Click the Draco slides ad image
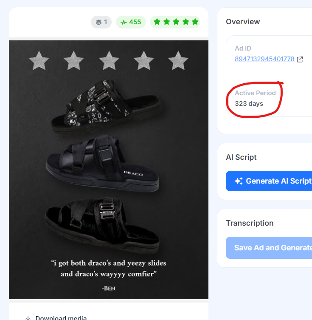 pyautogui.click(x=109, y=170)
